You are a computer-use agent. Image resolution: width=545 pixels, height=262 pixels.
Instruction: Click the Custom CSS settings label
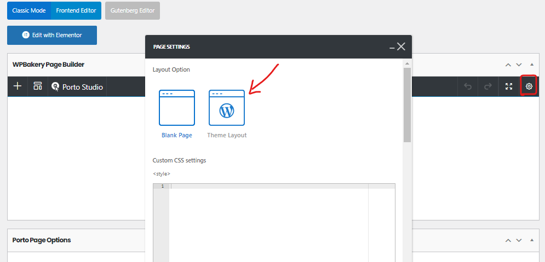(179, 160)
